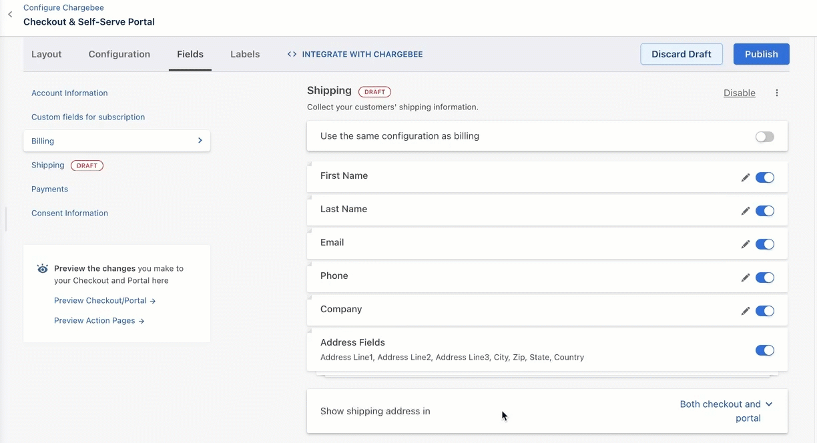Click the code icon beside Integrate with Chargebee
This screenshot has height=443, width=817.
pos(292,54)
